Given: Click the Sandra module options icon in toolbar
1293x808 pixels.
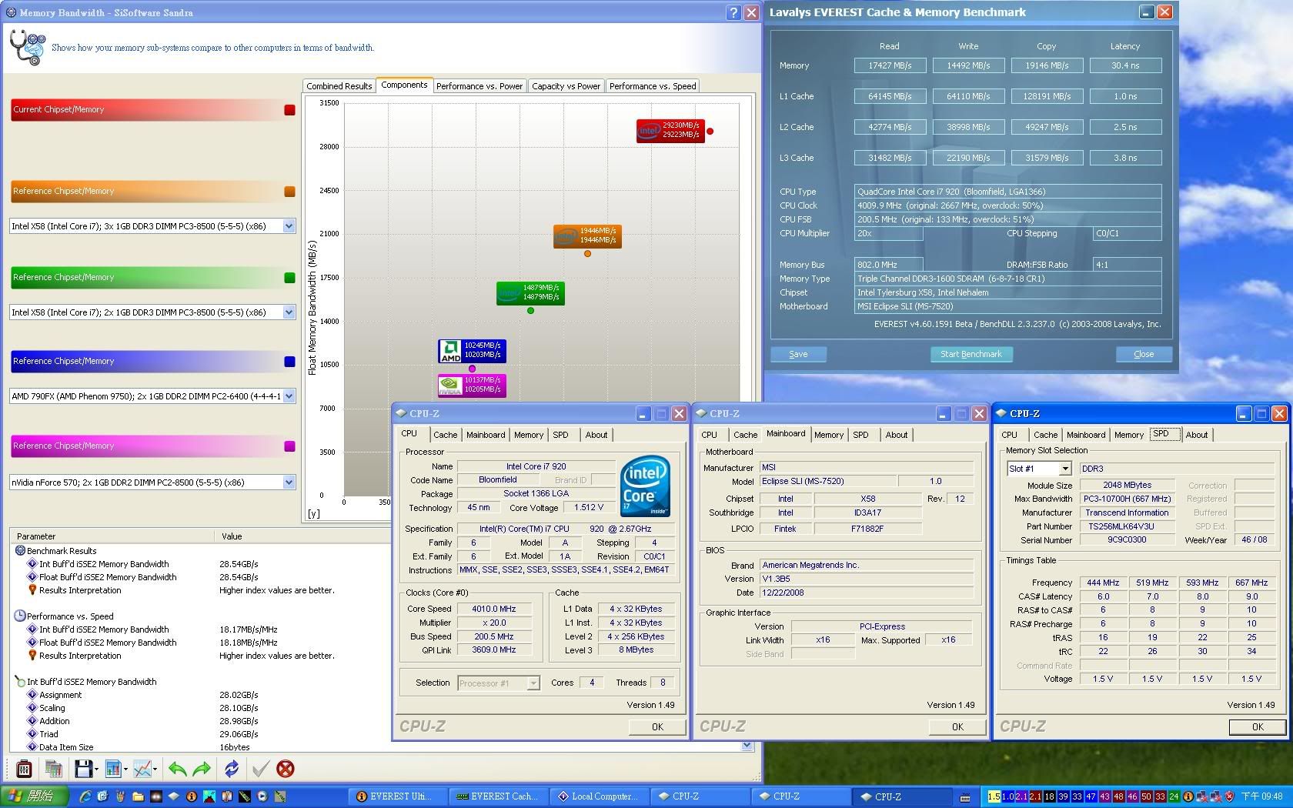Looking at the screenshot, I should pyautogui.click(x=24, y=768).
